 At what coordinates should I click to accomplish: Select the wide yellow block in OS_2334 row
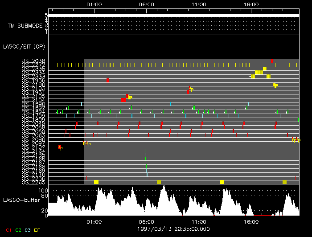point(259,73)
